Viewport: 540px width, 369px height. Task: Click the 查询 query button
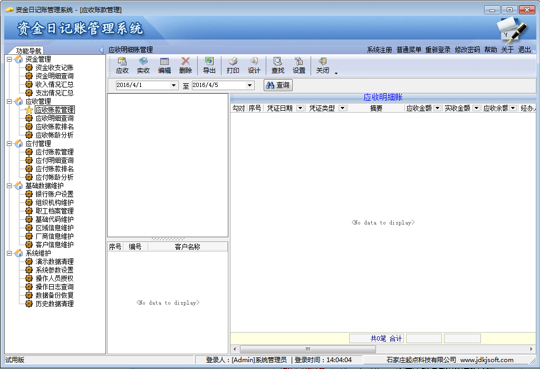click(x=278, y=85)
